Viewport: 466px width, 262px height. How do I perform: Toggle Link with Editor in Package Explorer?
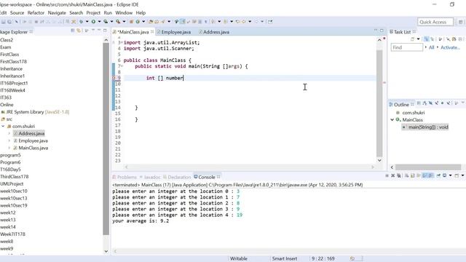click(79, 31)
